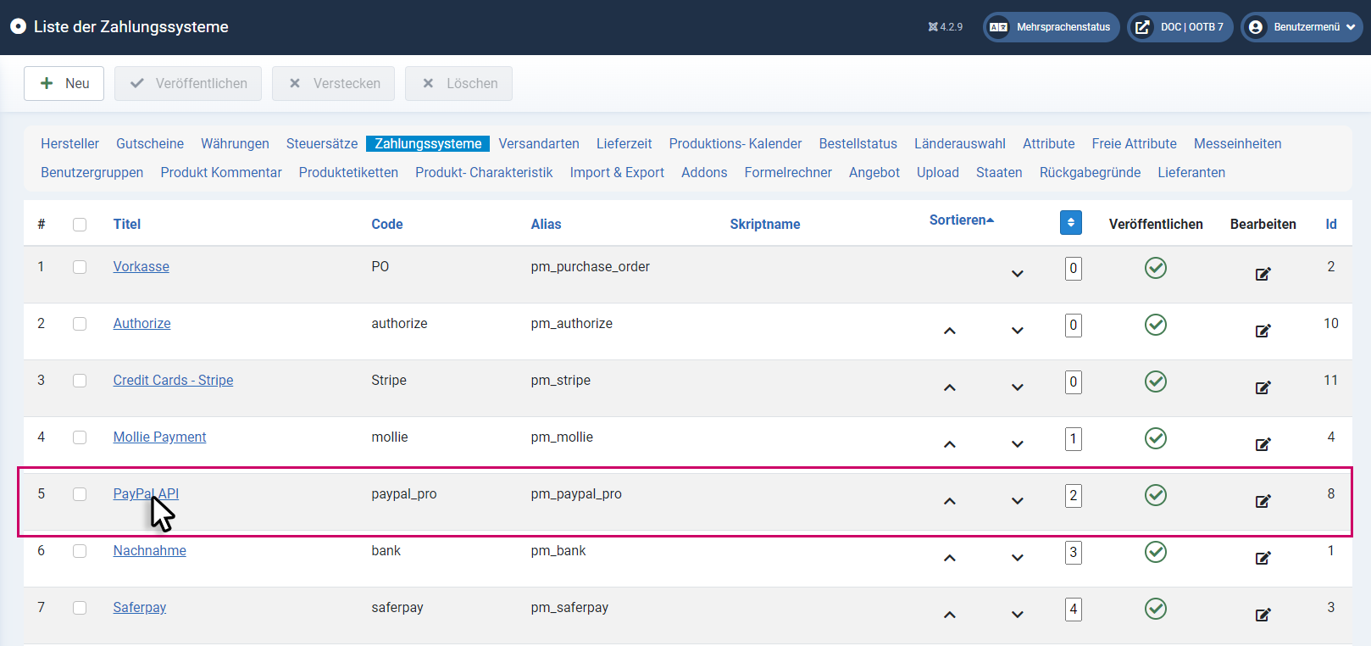The height and width of the screenshot is (646, 1371).
Task: Sort by the Titel column header
Action: tap(127, 224)
